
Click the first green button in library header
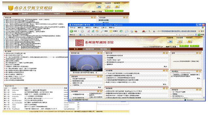tap(184, 46)
